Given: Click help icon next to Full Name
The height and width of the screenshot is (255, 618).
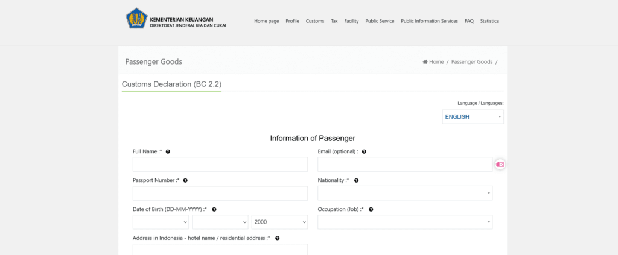Looking at the screenshot, I should [168, 151].
